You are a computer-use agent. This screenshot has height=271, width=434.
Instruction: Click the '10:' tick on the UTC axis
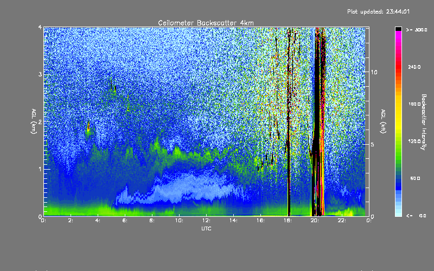click(x=179, y=221)
